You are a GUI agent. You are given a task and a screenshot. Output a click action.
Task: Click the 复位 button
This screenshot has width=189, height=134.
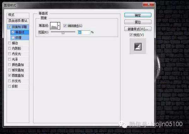click(138, 22)
